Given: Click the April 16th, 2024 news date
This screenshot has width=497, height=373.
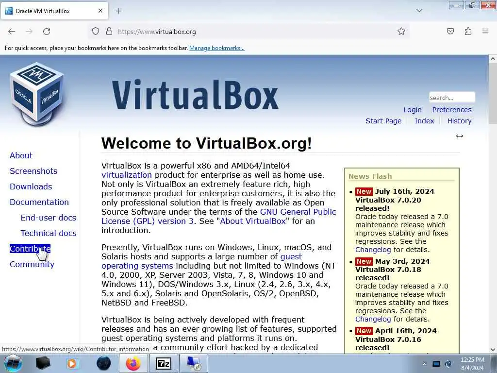Looking at the screenshot, I should pos(406,331).
